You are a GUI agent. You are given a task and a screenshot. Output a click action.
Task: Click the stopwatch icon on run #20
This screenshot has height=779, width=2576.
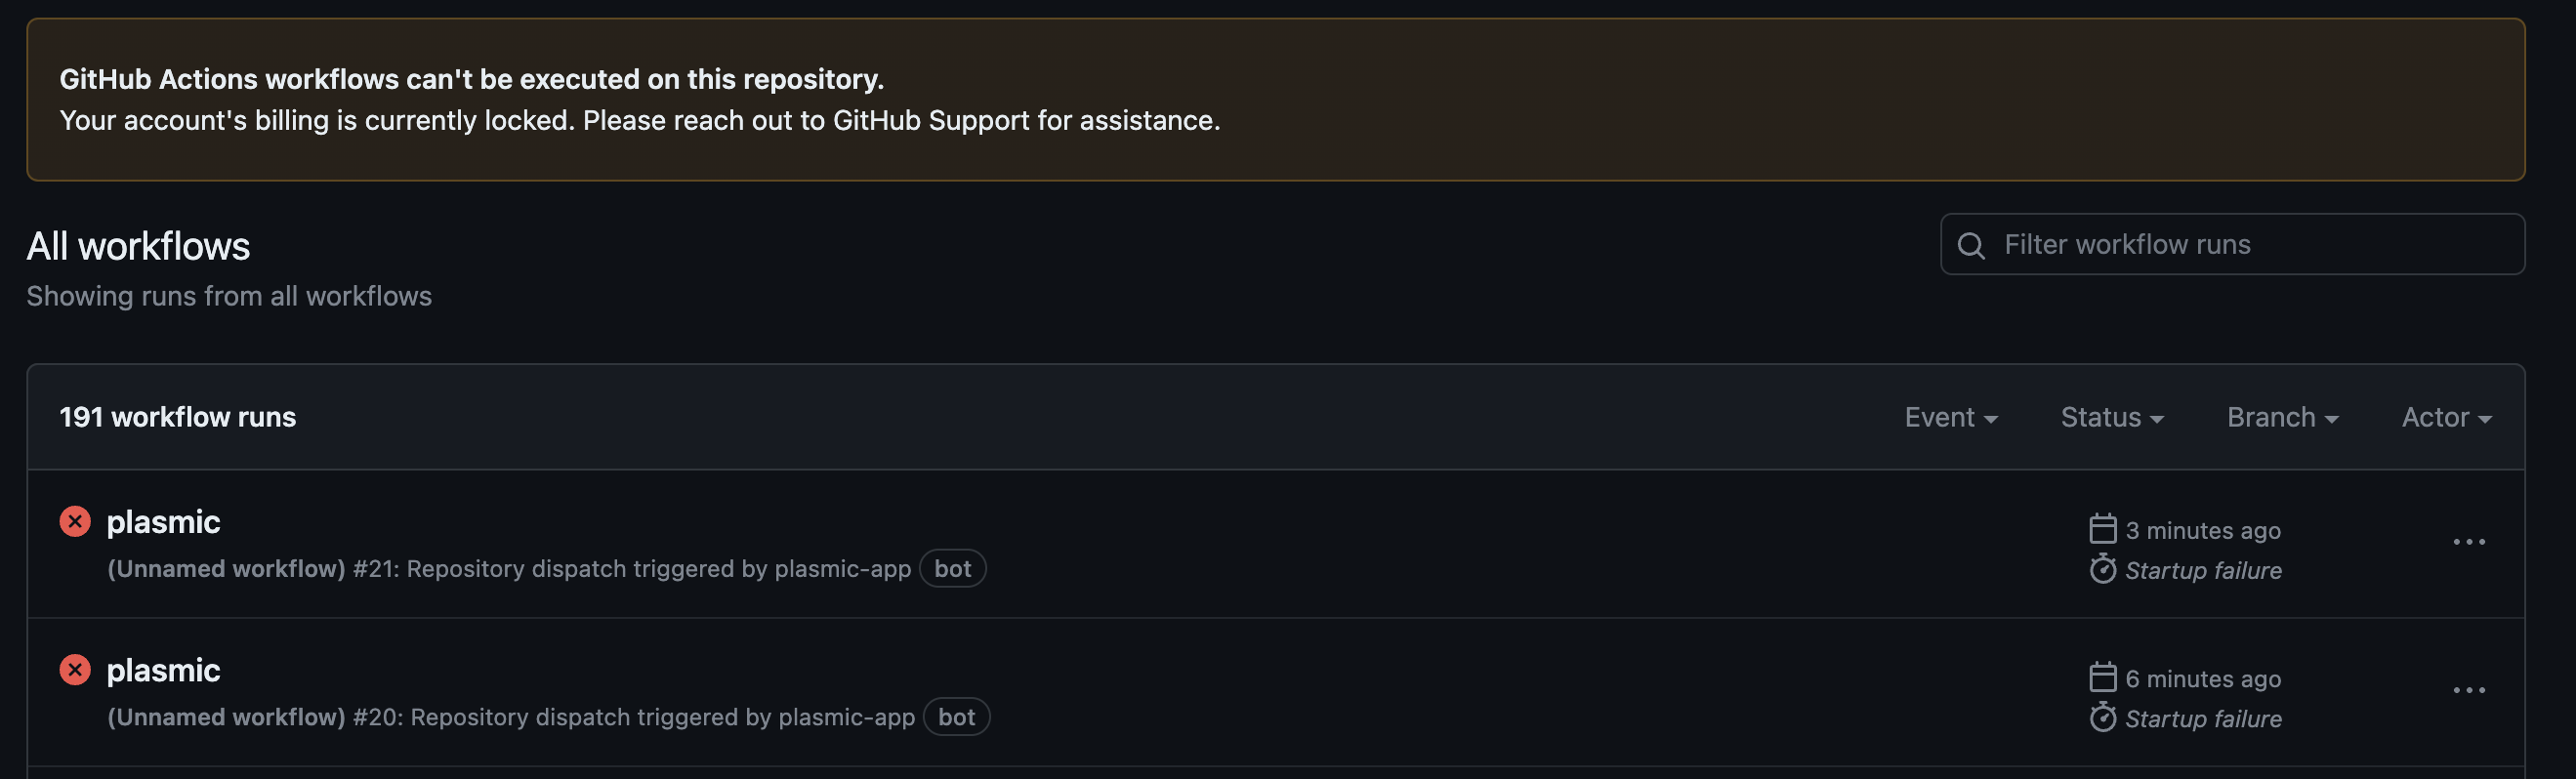point(2102,717)
